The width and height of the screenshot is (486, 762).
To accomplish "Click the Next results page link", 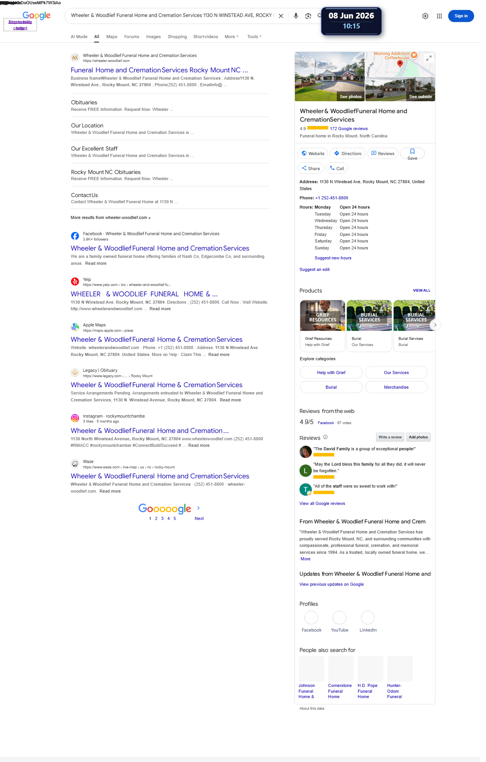I will coord(199,519).
